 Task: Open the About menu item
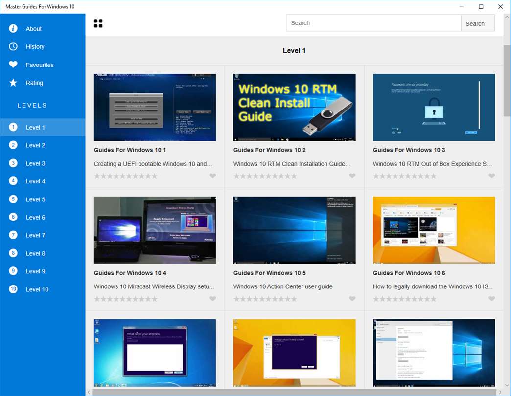pos(43,29)
